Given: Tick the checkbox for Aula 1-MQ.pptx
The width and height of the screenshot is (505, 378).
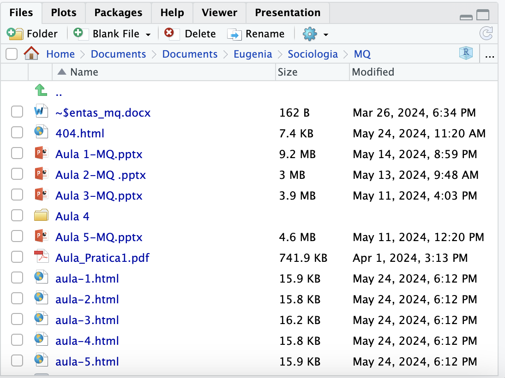Looking at the screenshot, I should 17,154.
